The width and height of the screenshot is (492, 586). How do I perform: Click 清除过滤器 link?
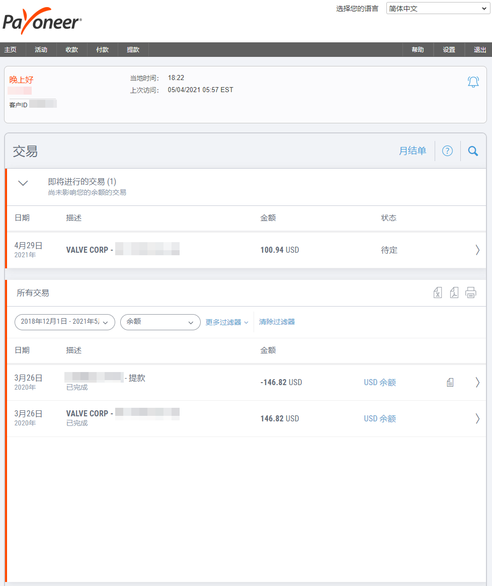[277, 322]
